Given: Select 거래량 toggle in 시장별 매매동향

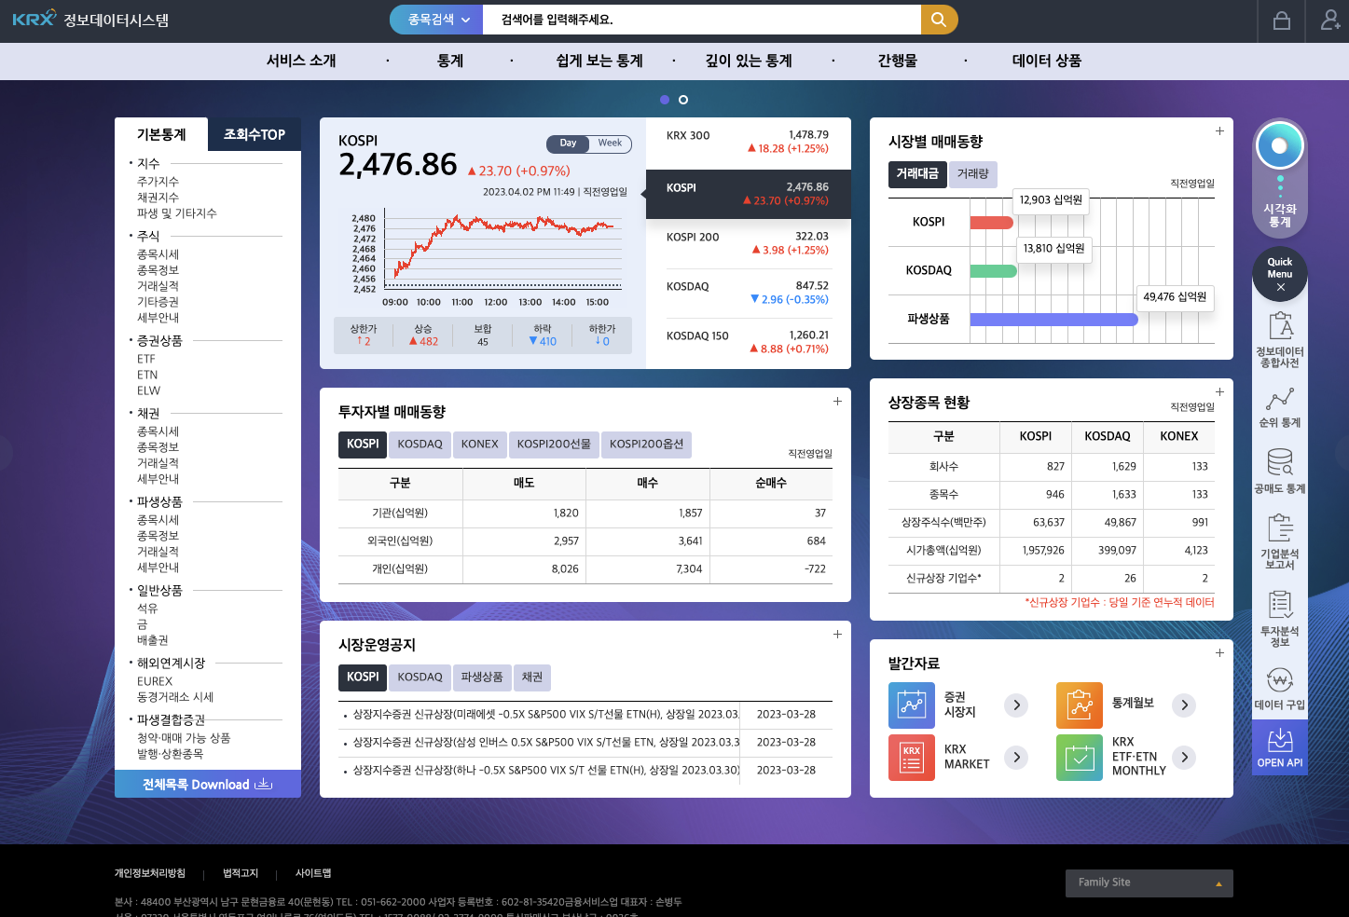Looking at the screenshot, I should click(972, 174).
